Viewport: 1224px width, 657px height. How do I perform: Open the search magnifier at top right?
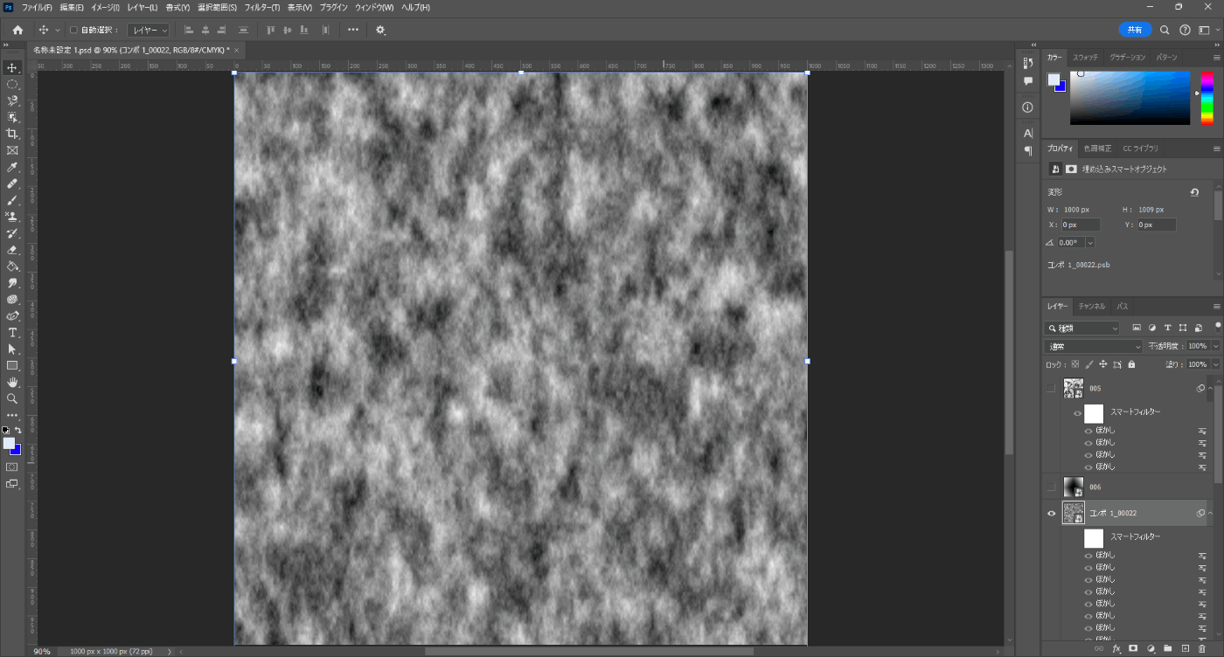1165,30
